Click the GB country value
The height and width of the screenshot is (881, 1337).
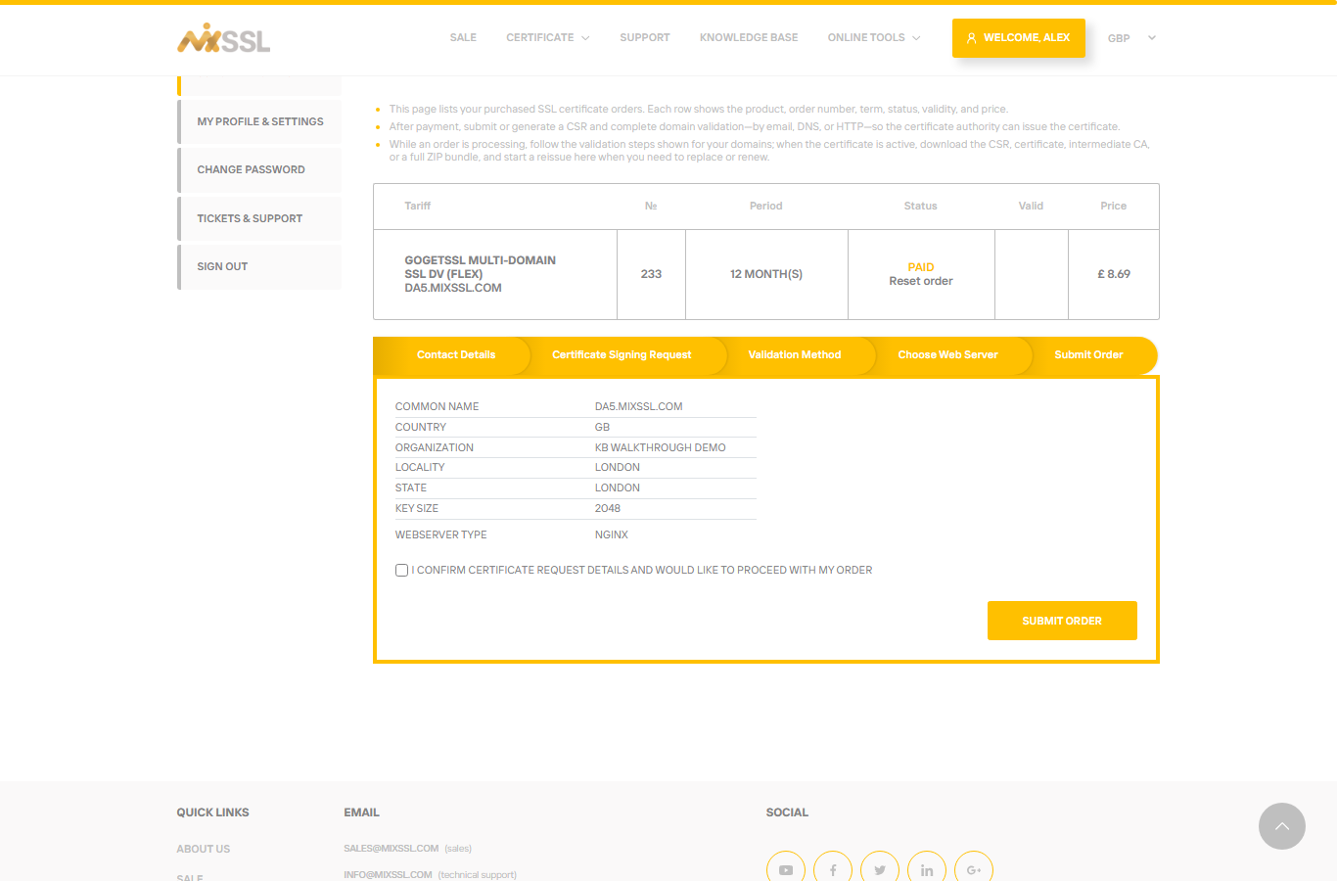tap(602, 427)
